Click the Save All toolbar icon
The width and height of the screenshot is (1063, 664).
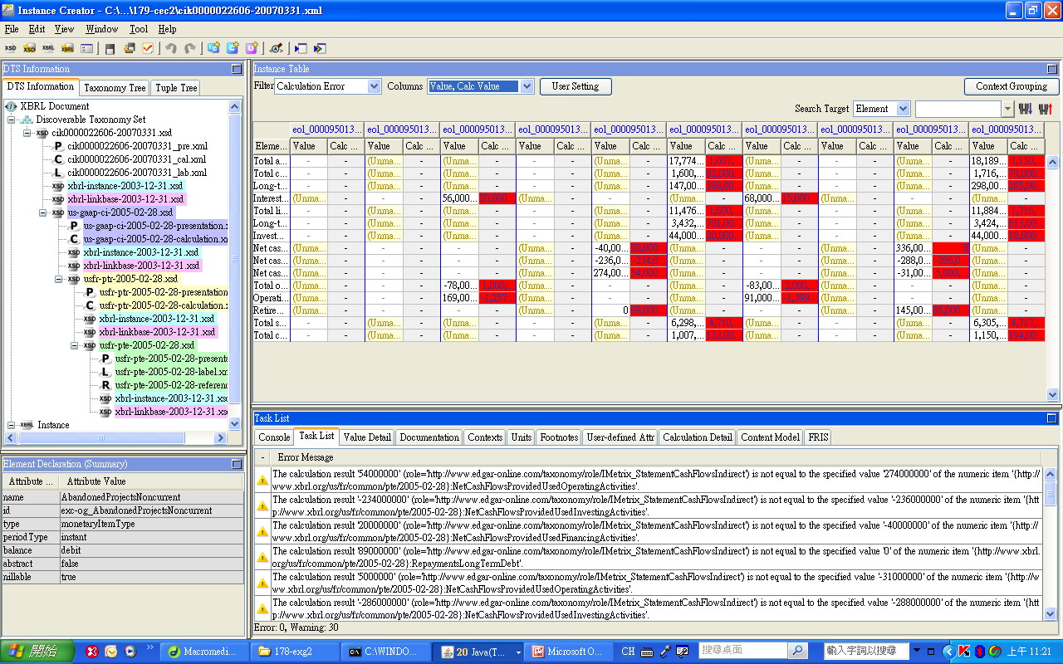coord(130,48)
